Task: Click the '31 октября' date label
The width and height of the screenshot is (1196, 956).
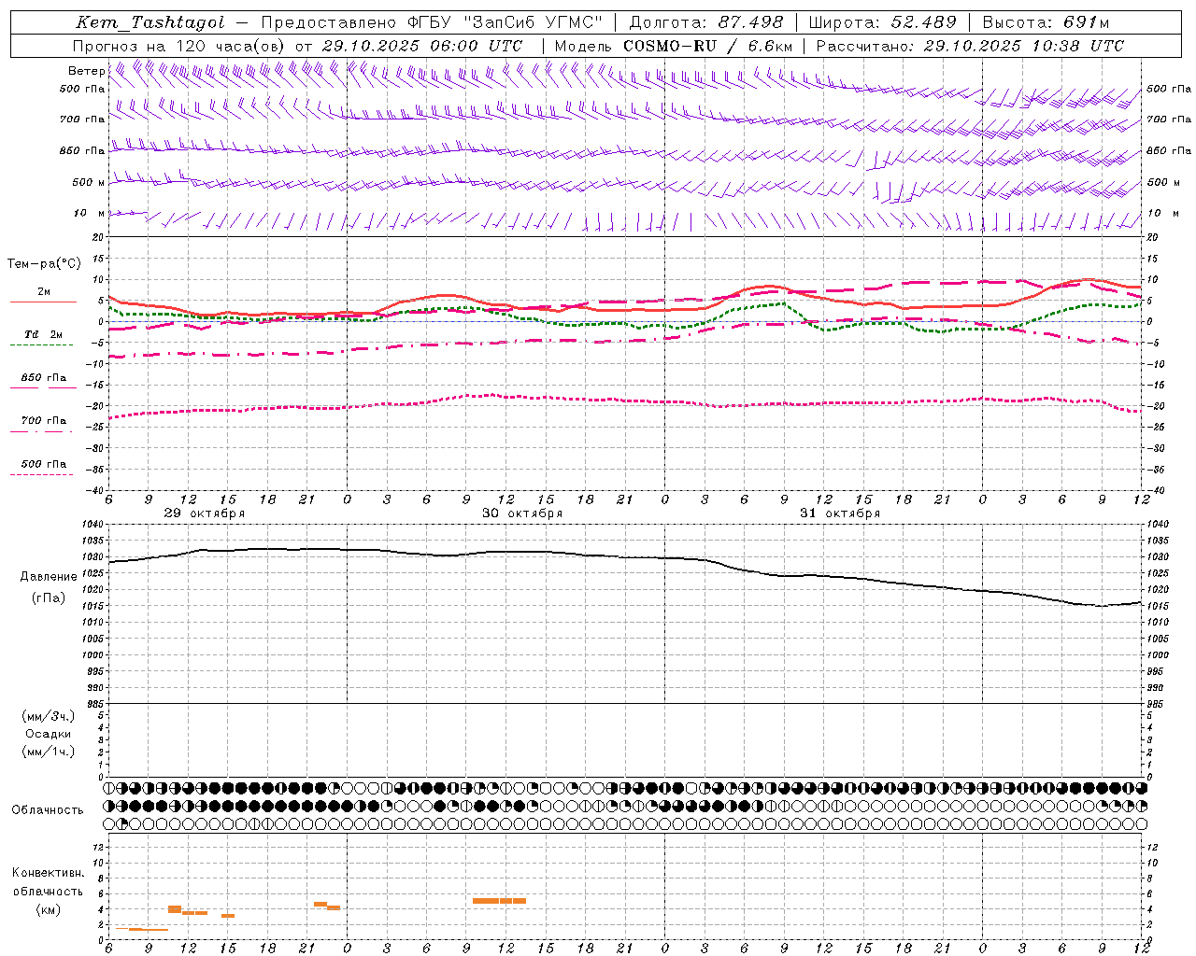Action: (x=839, y=513)
